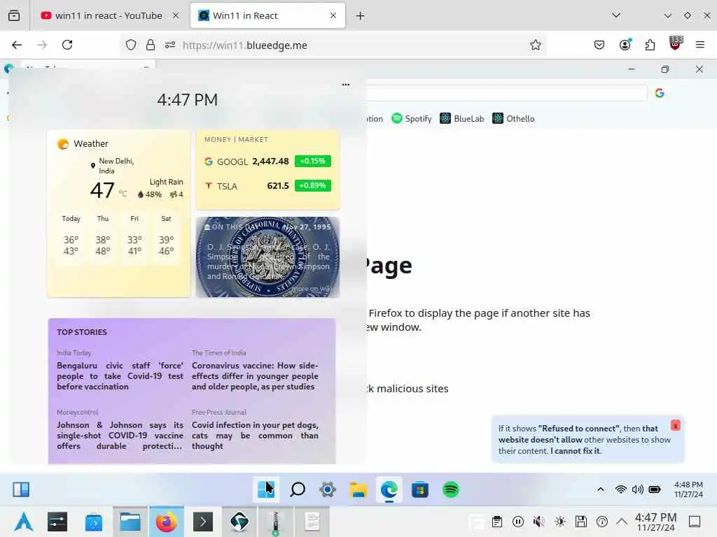Click the Google icon beside Edge address bar
717x537 pixels.
point(660,93)
